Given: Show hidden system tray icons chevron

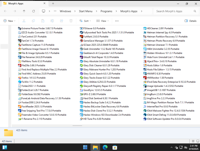Looking at the screenshot, I should 172,147.
